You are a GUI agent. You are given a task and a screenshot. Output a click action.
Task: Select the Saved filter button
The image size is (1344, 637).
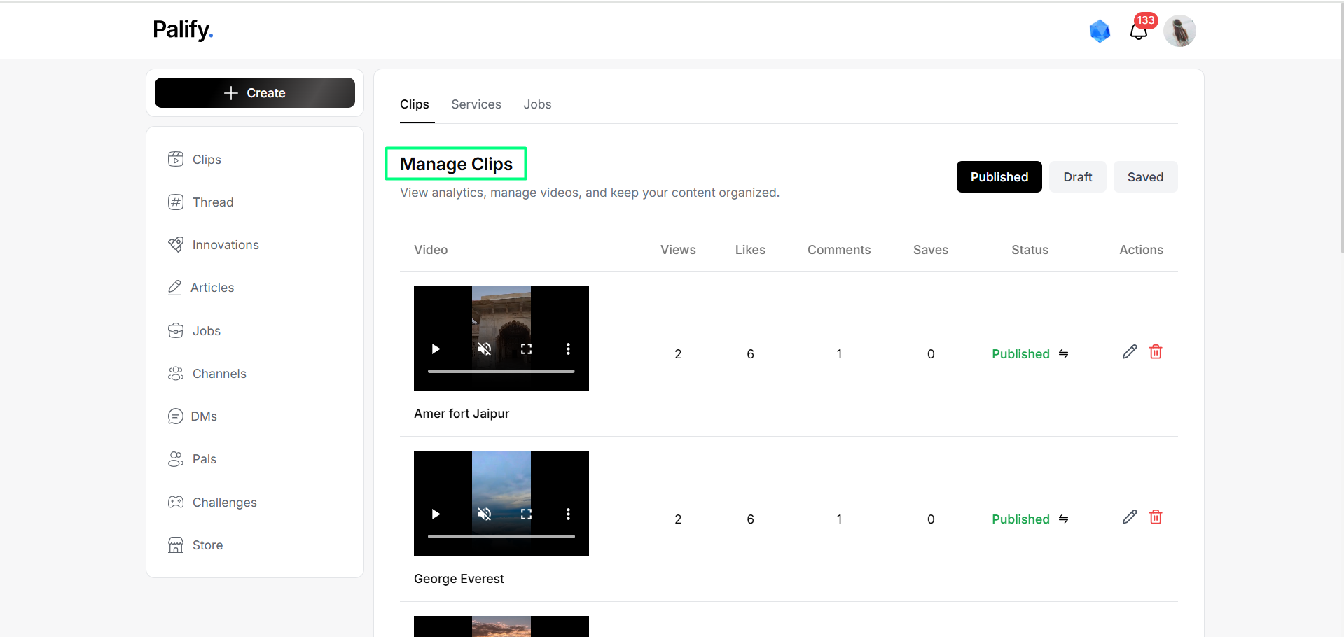pos(1145,176)
